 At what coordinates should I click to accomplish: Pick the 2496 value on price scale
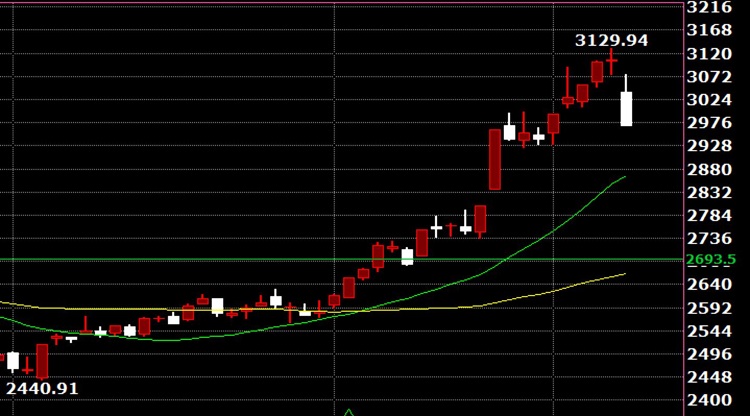(x=709, y=354)
